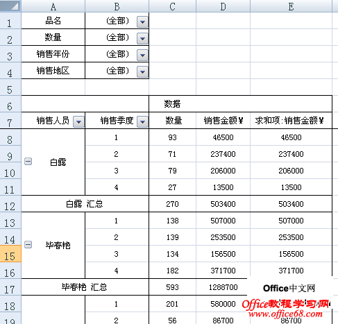The height and width of the screenshot is (324, 338).
Task: Click the quantity cell 93
Action: (173, 137)
